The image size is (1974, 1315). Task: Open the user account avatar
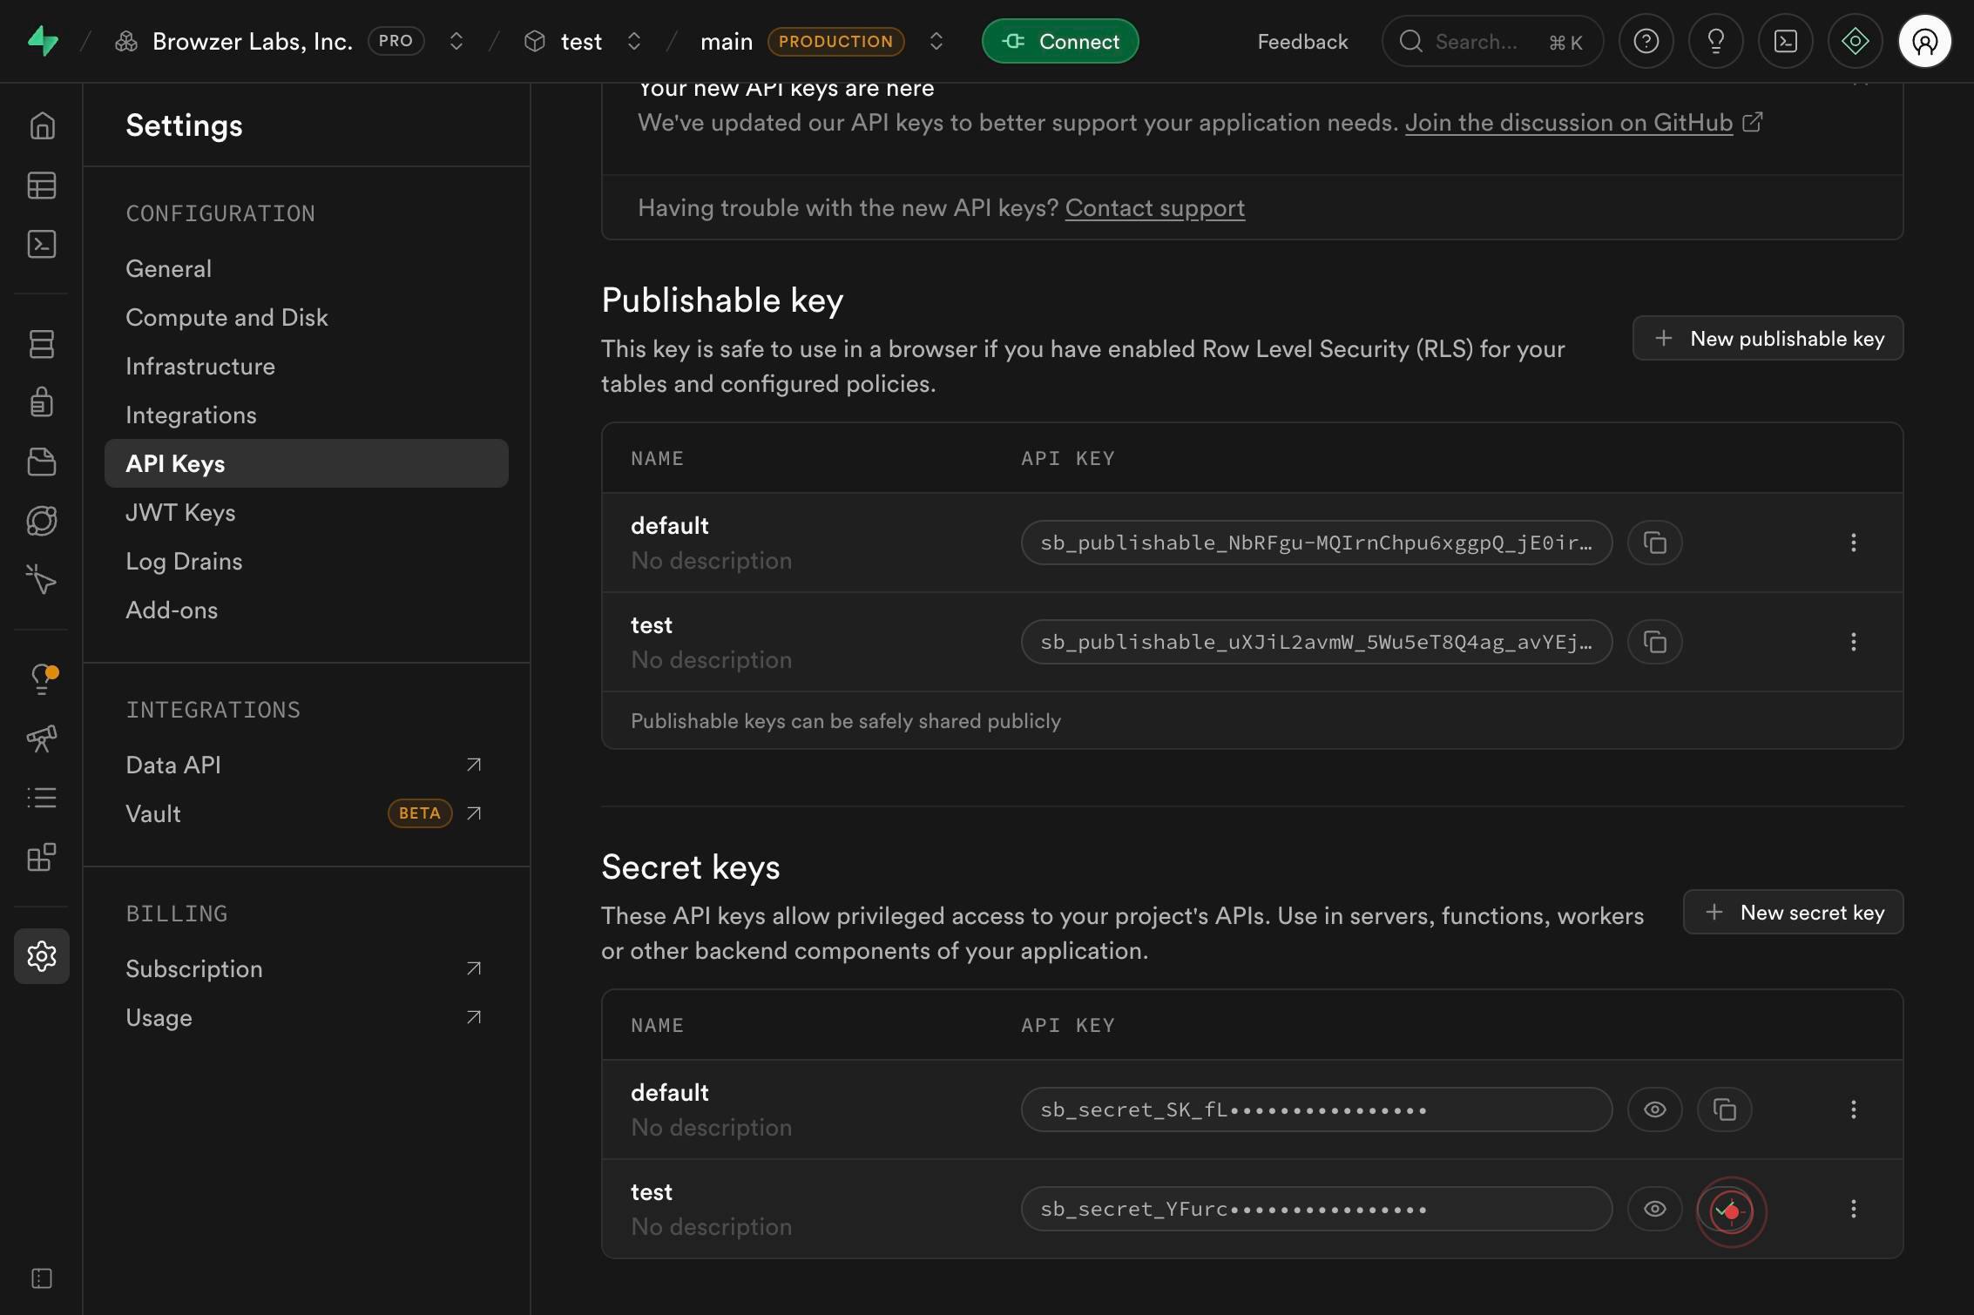pyautogui.click(x=1925, y=41)
